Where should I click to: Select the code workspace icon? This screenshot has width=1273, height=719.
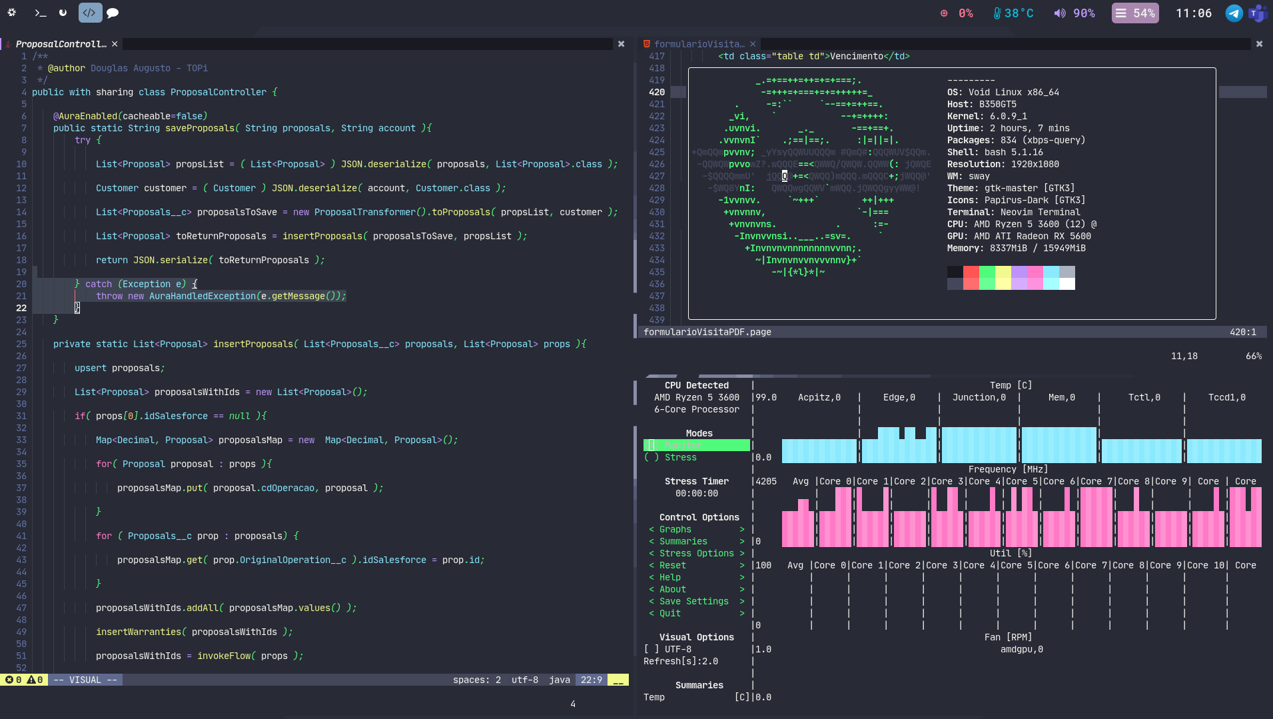tap(89, 13)
